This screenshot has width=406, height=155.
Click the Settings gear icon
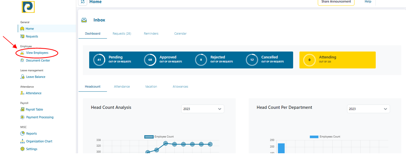click(x=22, y=149)
